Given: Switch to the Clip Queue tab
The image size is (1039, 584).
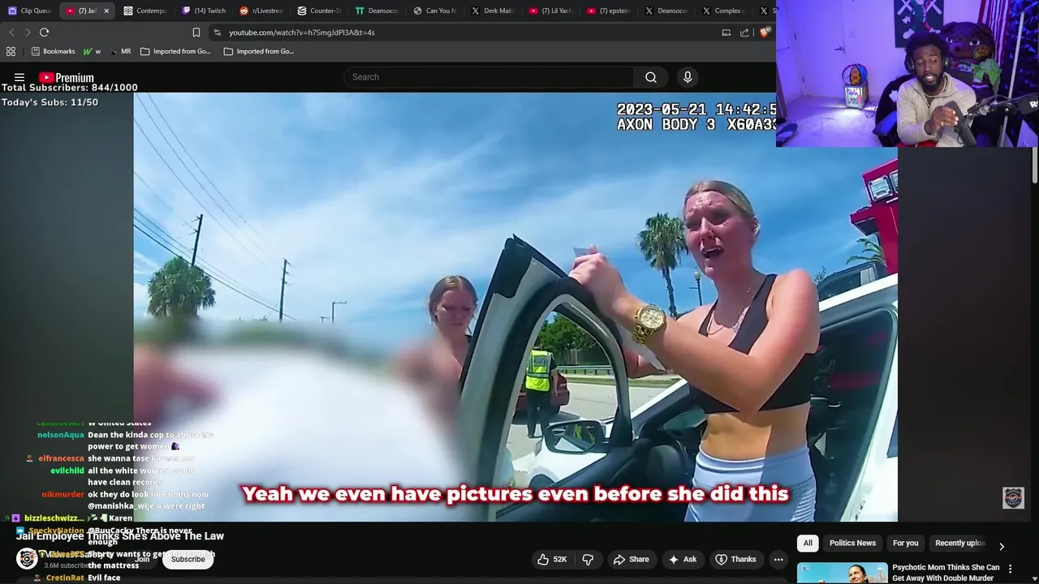Looking at the screenshot, I should tap(30, 11).
